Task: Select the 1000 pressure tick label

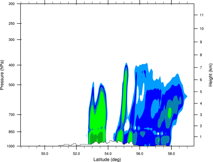Action: tap(11, 146)
